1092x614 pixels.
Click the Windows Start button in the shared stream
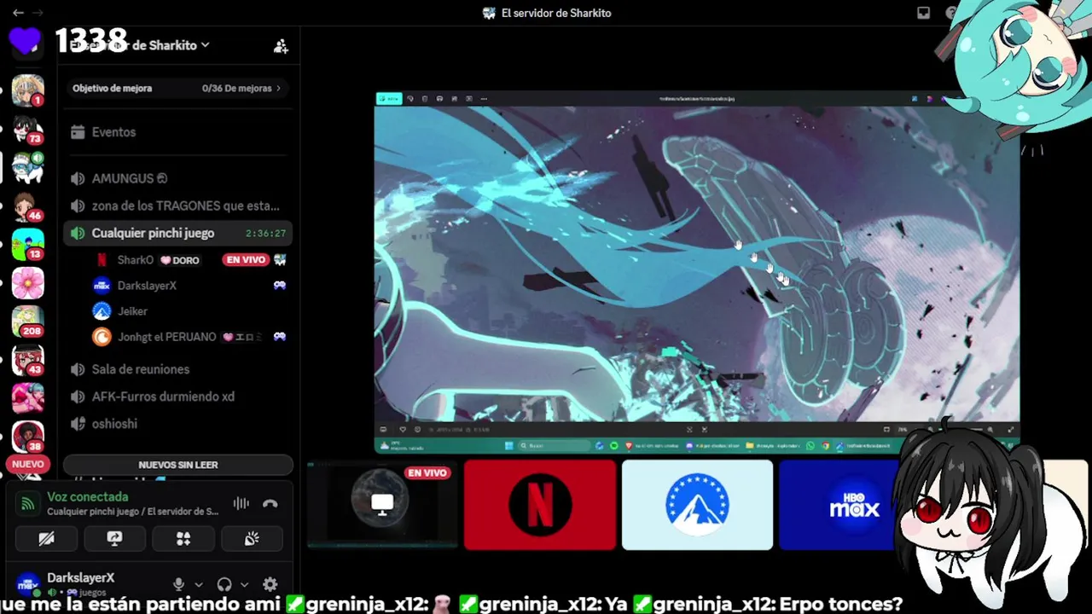[509, 445]
